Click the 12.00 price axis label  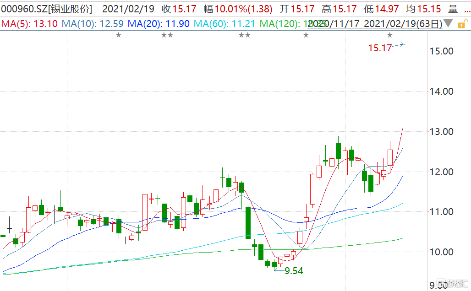coord(441,172)
